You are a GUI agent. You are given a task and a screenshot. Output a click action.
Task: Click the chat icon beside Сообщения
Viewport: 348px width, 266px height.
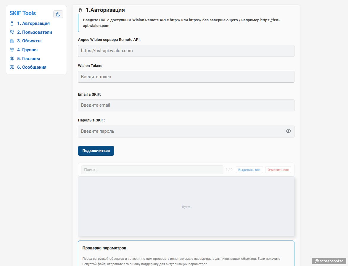pyautogui.click(x=12, y=67)
